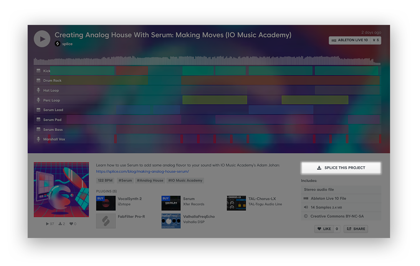The height and width of the screenshot is (266, 420).
Task: Click the Serum Bass track icon
Action: [38, 130]
